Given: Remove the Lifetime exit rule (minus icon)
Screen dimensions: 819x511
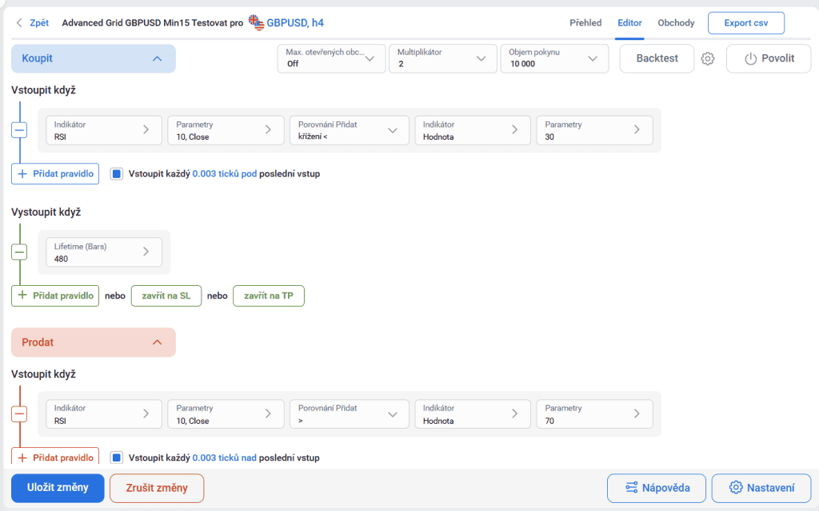Looking at the screenshot, I should (x=19, y=252).
